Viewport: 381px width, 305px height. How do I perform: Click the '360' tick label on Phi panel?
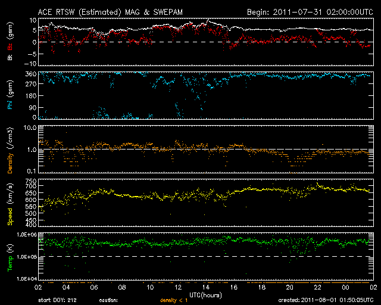pos(31,74)
